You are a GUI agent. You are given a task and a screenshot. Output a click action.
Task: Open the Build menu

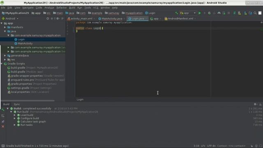pos(72,8)
